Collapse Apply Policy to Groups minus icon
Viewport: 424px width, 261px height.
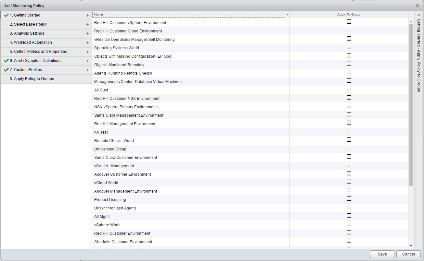pos(87,79)
